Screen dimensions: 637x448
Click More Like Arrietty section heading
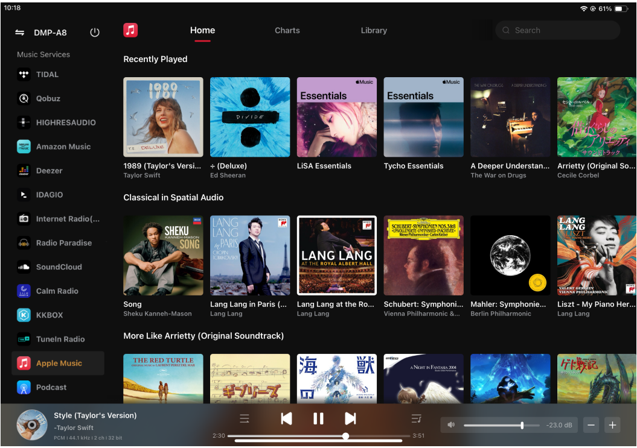tap(203, 336)
